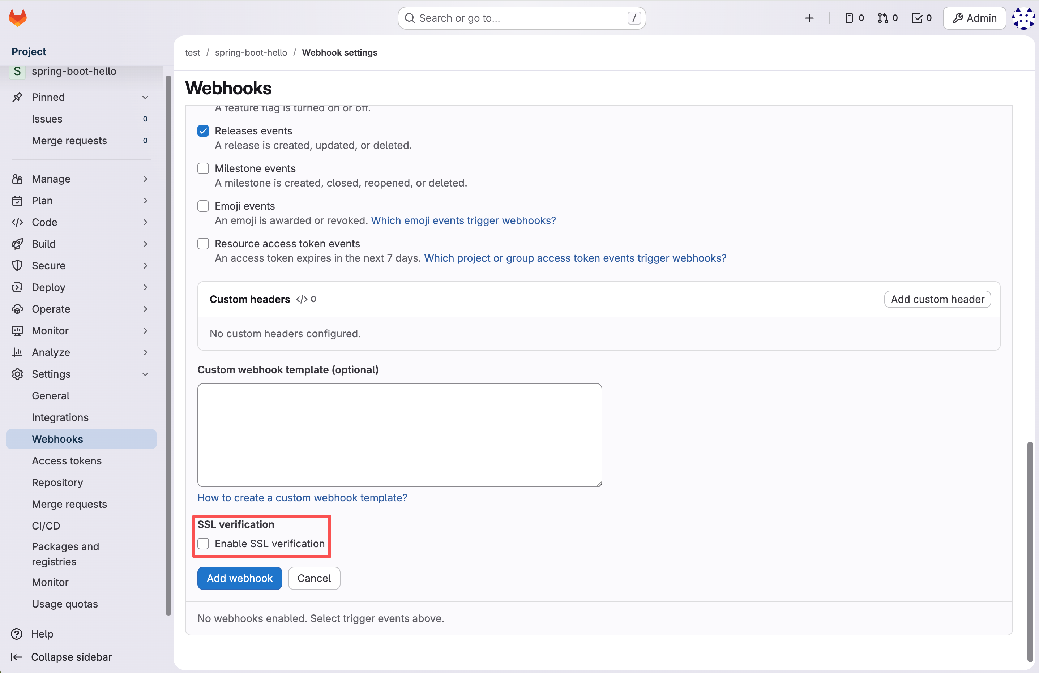Viewport: 1039px width, 673px height.
Task: Open assigned issues counter icon
Action: pos(854,18)
